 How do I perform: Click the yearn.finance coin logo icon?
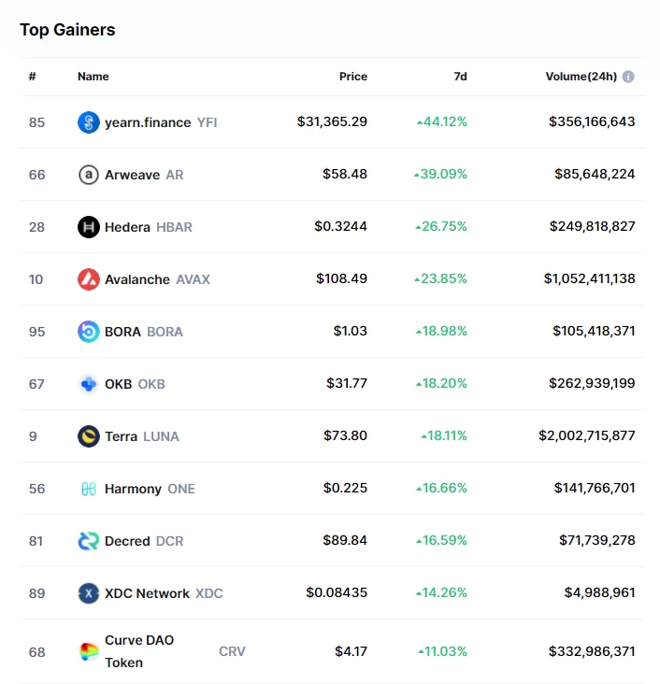pos(89,122)
